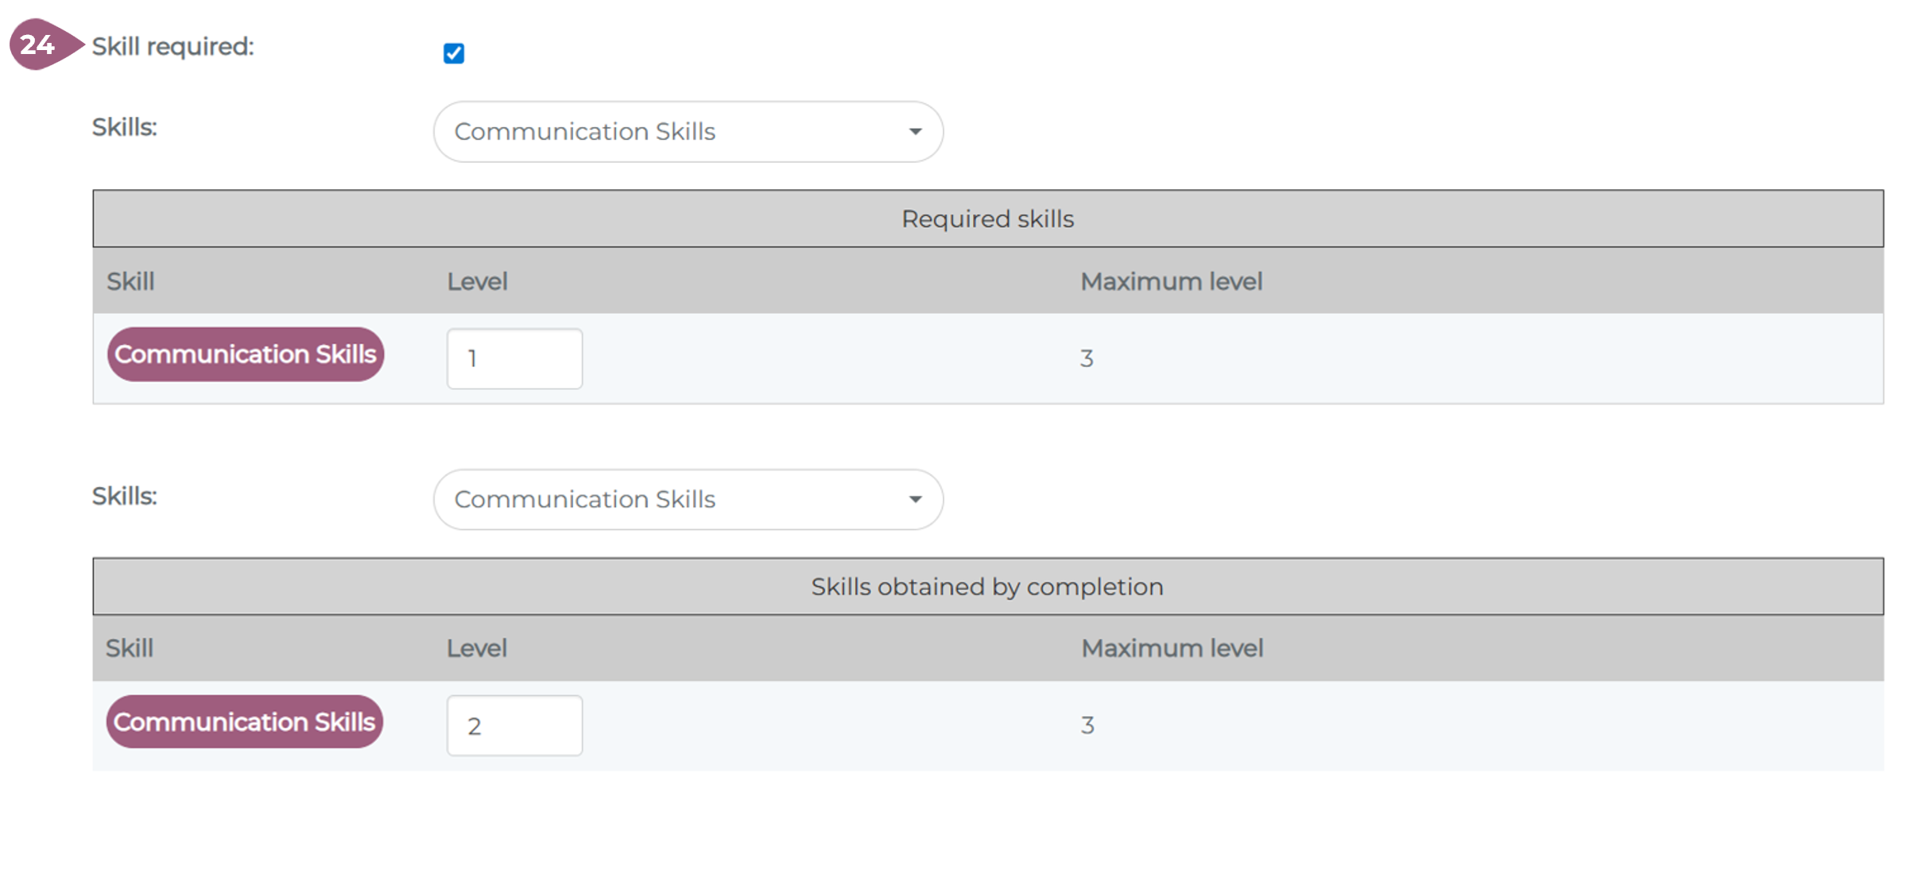
Task: Click Skill column header in Required skills
Action: (130, 282)
